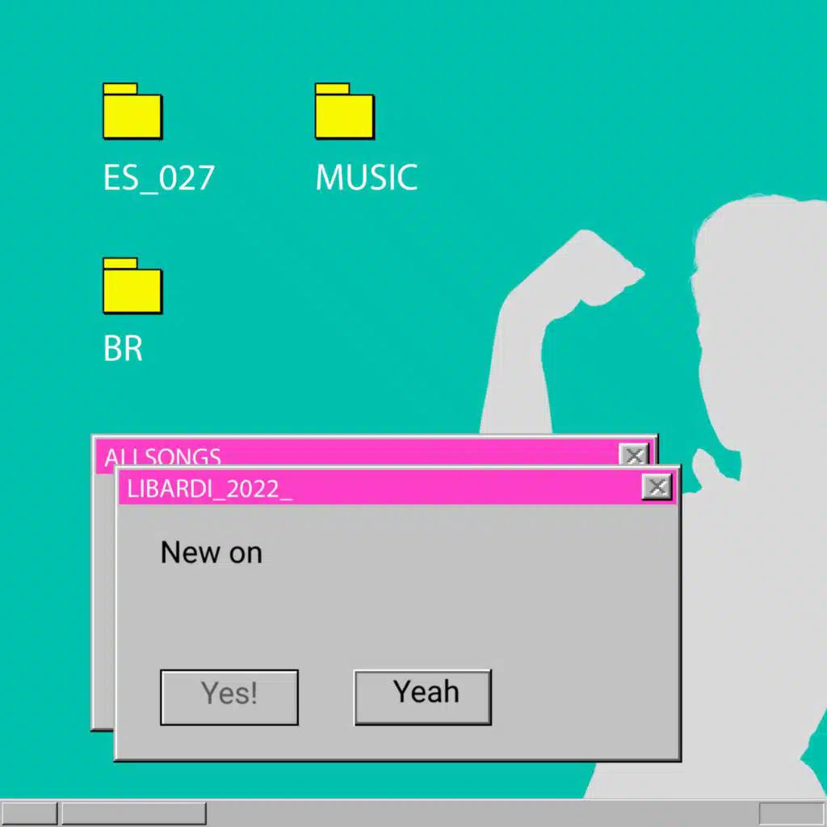Close the ALLSONGS window behind the dialog

pos(634,455)
